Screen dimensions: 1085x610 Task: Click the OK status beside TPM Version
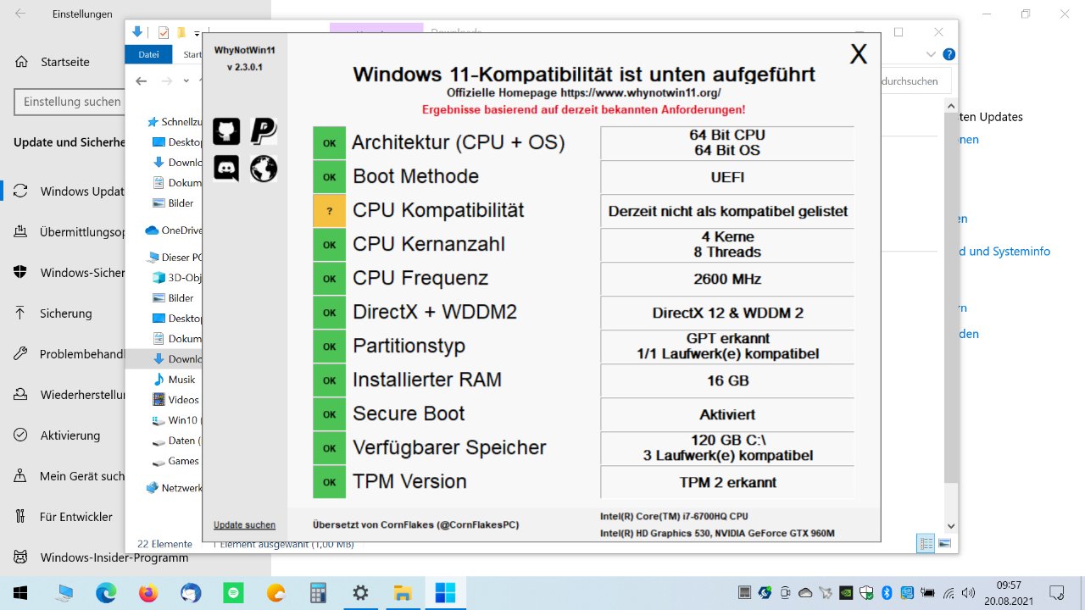(x=330, y=482)
